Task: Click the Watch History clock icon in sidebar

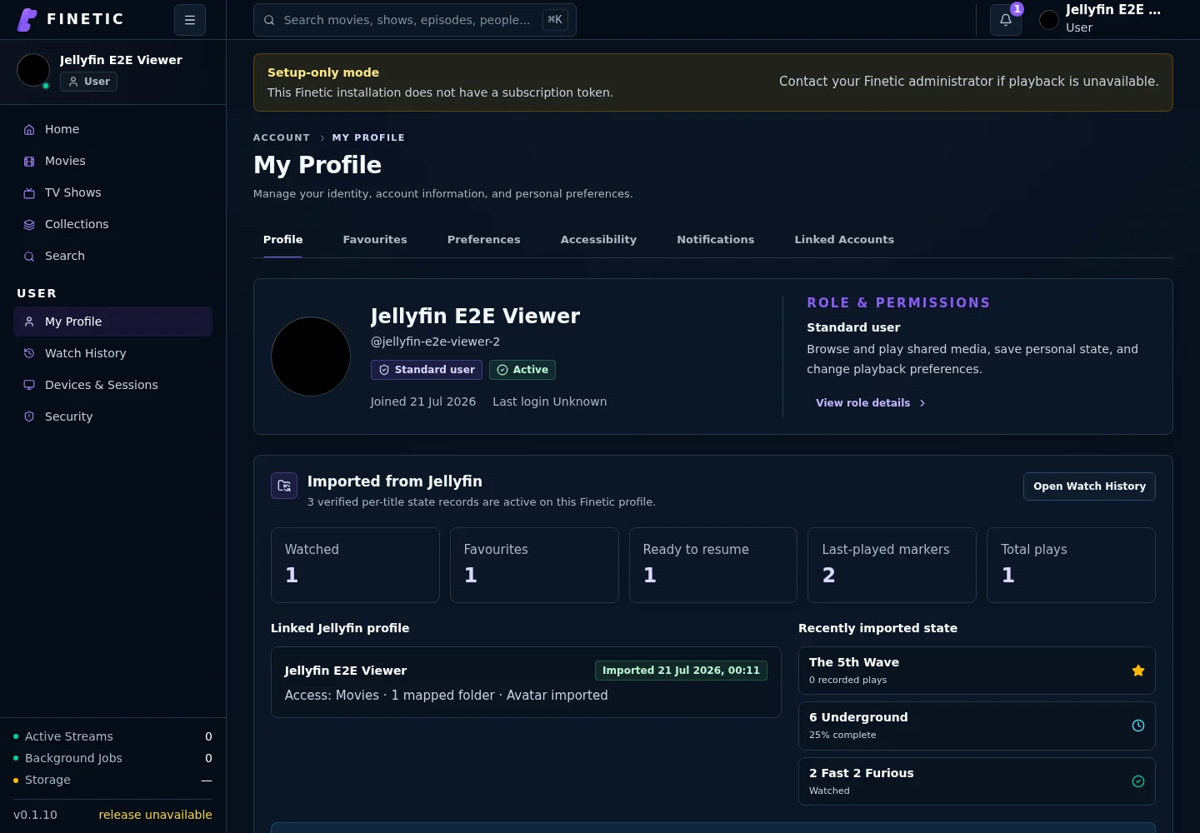Action: pyautogui.click(x=29, y=353)
